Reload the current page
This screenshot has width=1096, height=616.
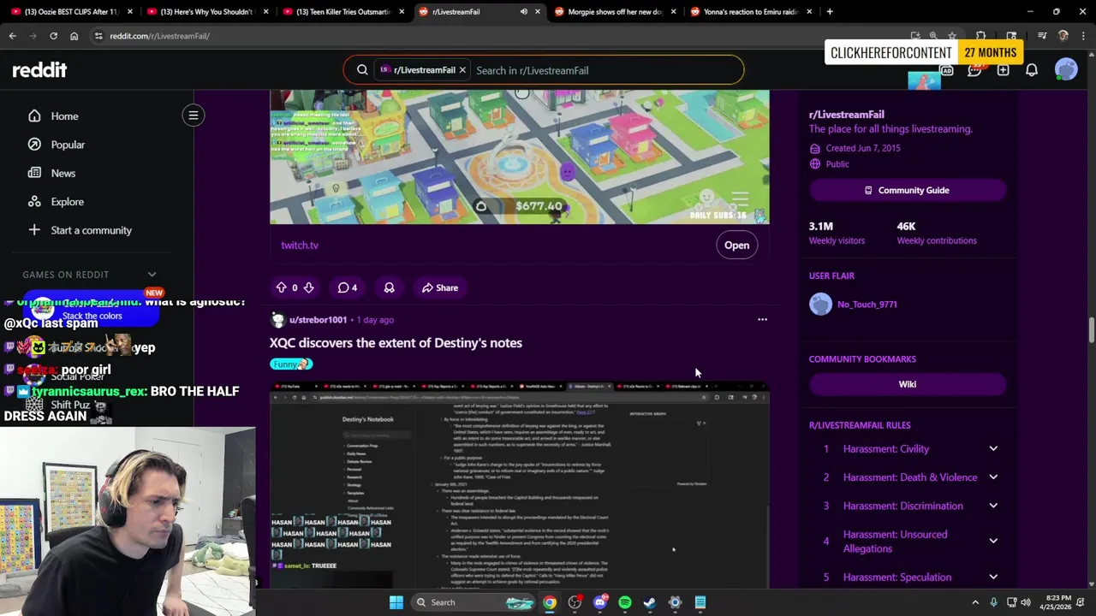click(53, 36)
